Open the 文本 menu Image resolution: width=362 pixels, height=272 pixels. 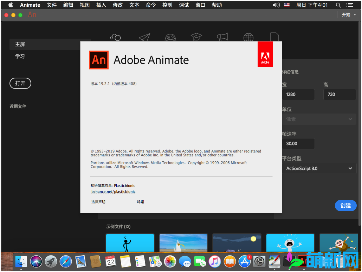click(x=134, y=5)
